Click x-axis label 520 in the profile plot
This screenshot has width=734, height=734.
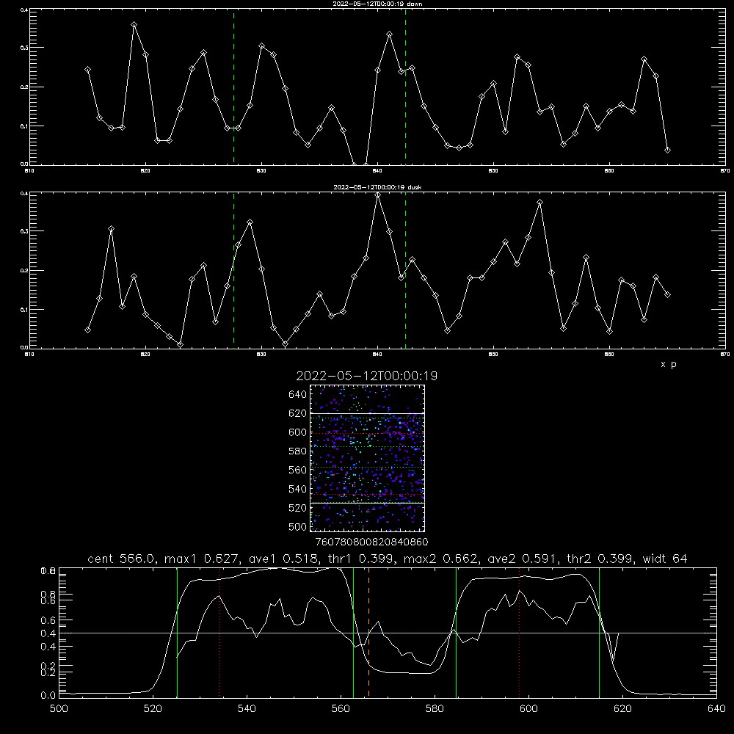(x=153, y=709)
